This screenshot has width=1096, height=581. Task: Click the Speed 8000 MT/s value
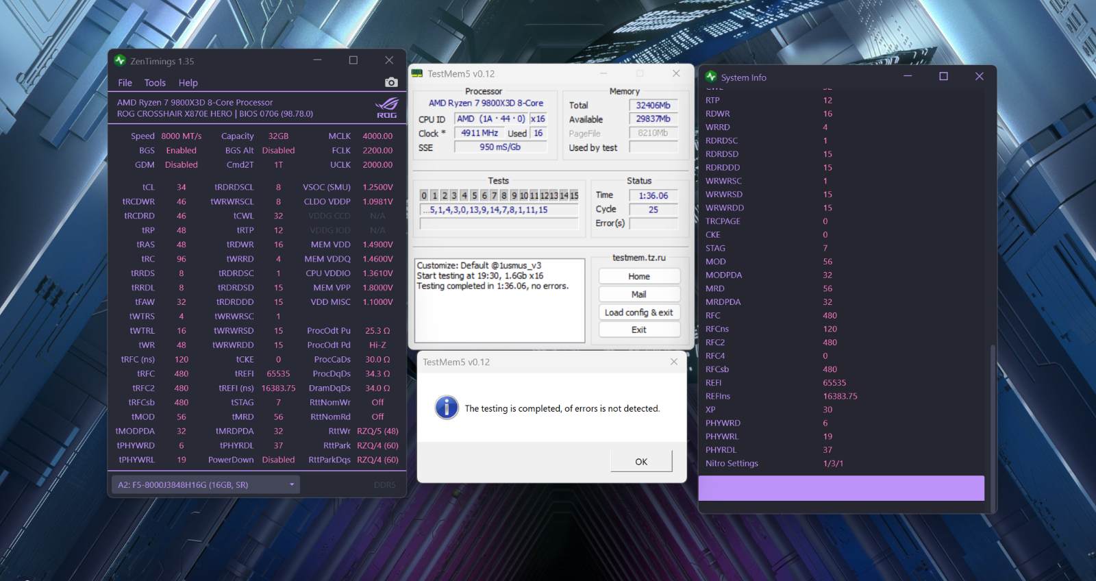182,136
